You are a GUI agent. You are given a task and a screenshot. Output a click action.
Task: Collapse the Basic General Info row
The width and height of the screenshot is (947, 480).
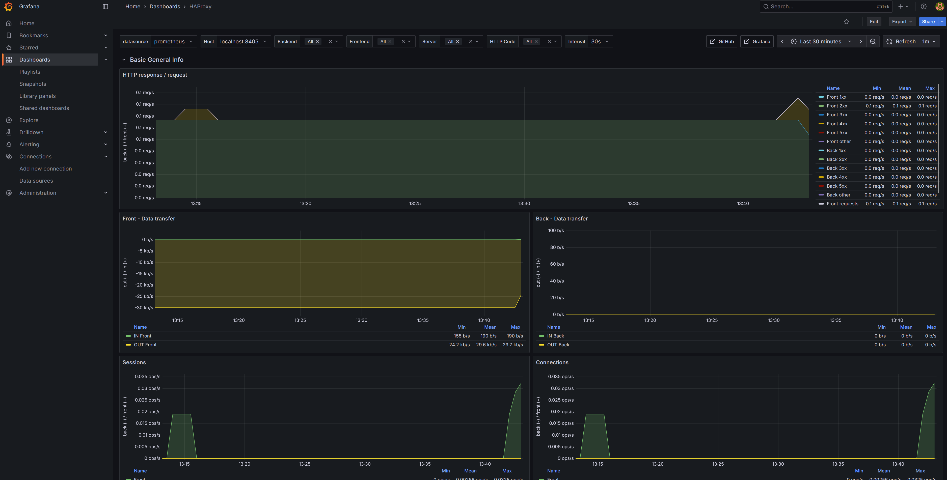[x=124, y=60]
